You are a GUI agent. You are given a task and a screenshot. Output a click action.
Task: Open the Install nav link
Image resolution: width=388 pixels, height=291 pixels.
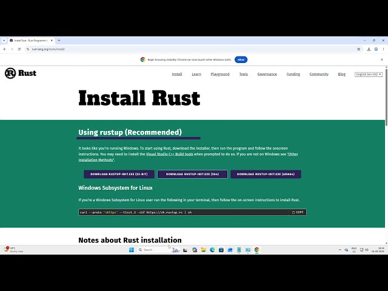(177, 74)
